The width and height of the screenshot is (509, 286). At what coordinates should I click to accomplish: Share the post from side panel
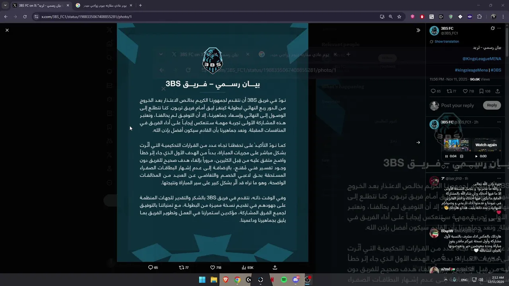point(497,91)
